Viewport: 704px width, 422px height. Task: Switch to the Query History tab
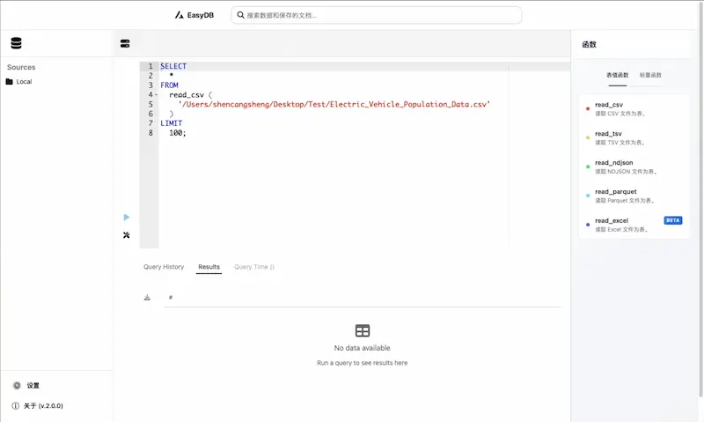(164, 267)
